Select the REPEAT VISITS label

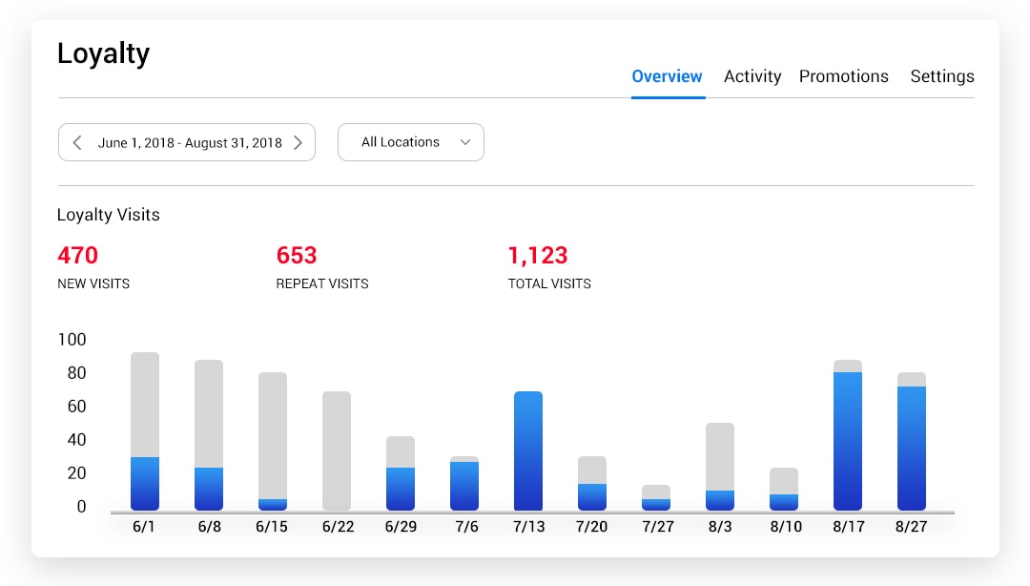[322, 283]
